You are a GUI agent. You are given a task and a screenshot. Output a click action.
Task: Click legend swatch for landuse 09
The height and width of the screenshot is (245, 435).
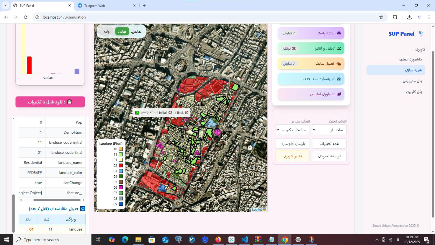tap(121, 204)
